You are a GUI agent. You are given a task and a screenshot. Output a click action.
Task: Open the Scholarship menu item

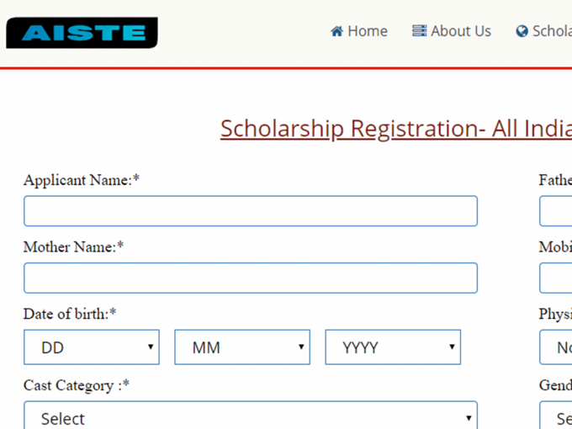coord(544,31)
